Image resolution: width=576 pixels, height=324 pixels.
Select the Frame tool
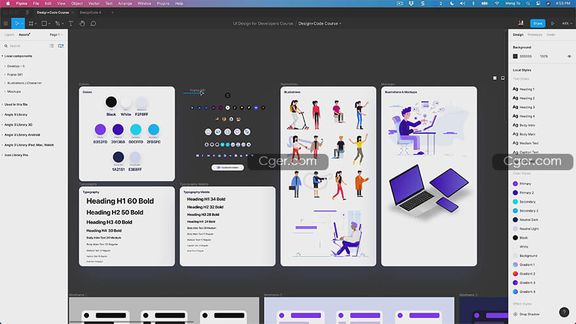click(x=31, y=24)
